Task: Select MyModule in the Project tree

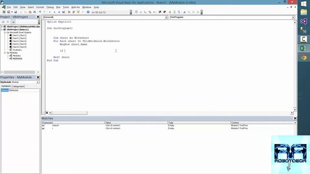Action: click(17, 58)
